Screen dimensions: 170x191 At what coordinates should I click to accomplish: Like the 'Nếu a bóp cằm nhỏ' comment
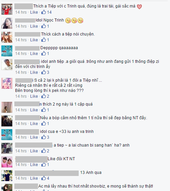point(34,123)
